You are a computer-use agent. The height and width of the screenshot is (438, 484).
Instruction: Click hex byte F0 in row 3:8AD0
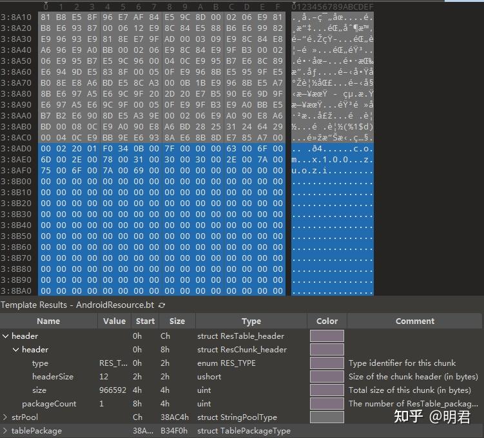click(108, 149)
